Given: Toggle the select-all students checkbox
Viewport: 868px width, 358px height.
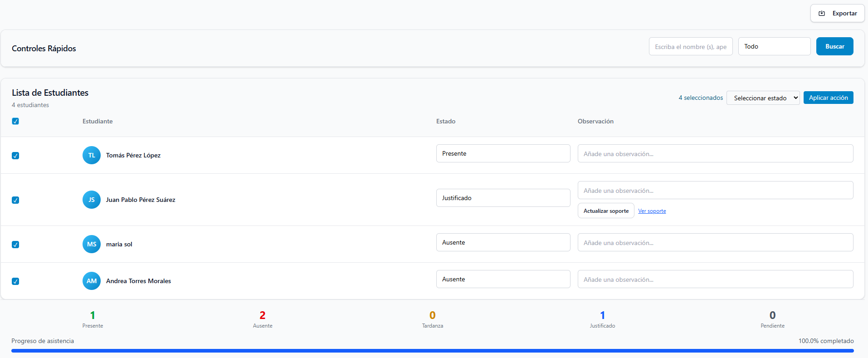Looking at the screenshot, I should coord(15,121).
